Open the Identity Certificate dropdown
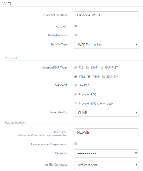Screen dimensions: 143x171 click(x=106, y=165)
